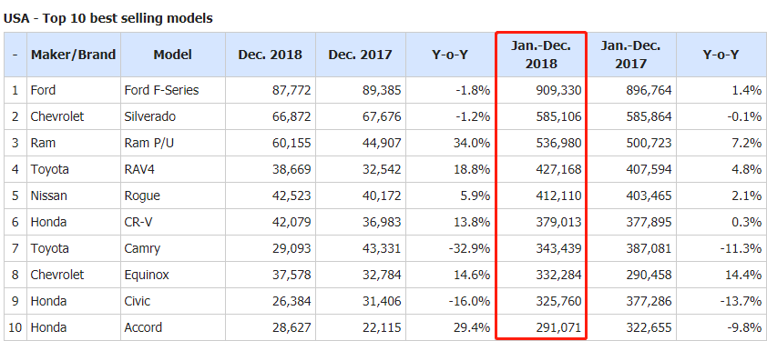
Task: Click the Model column header
Action: point(173,55)
